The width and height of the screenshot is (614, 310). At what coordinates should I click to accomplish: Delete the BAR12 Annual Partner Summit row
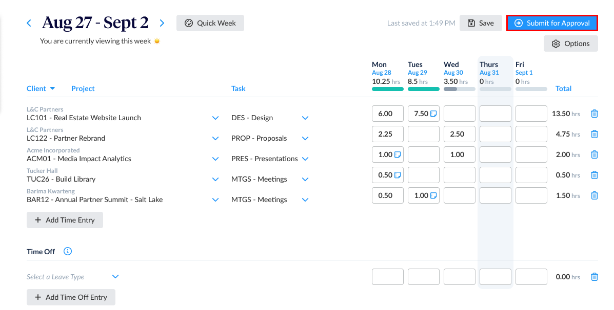pos(595,195)
